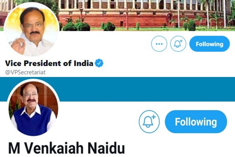Open the Vice President of India profile photo
Image resolution: width=235 pixels, height=157 pixels.
pos(31,29)
